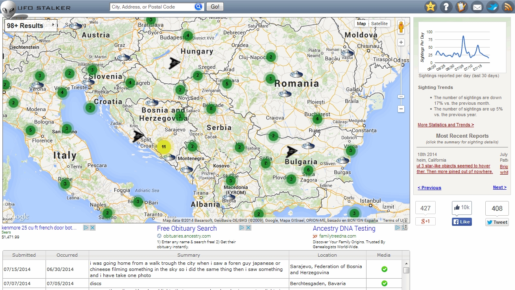Click the yellow star favorites icon
The image size is (515, 290).
tap(430, 7)
